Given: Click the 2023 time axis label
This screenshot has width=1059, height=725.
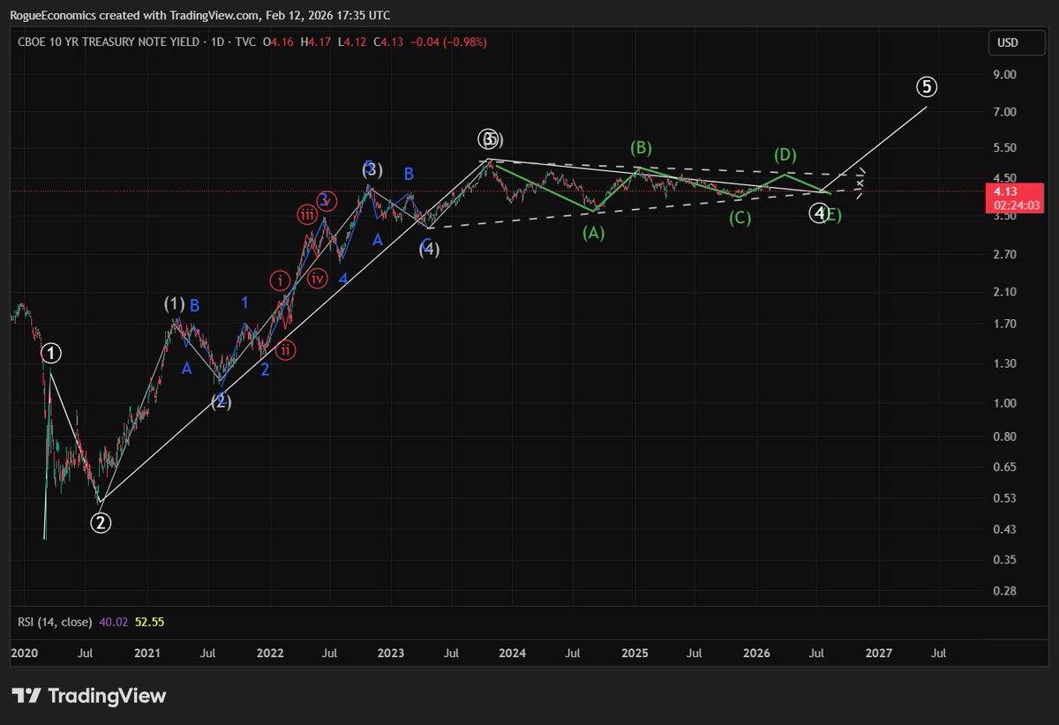Looking at the screenshot, I should (390, 654).
